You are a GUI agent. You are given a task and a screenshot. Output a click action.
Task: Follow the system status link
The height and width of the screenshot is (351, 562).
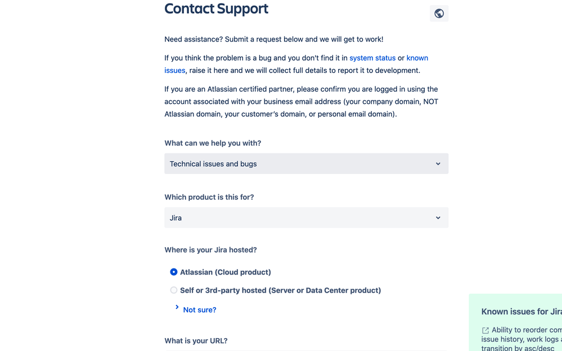click(x=372, y=58)
